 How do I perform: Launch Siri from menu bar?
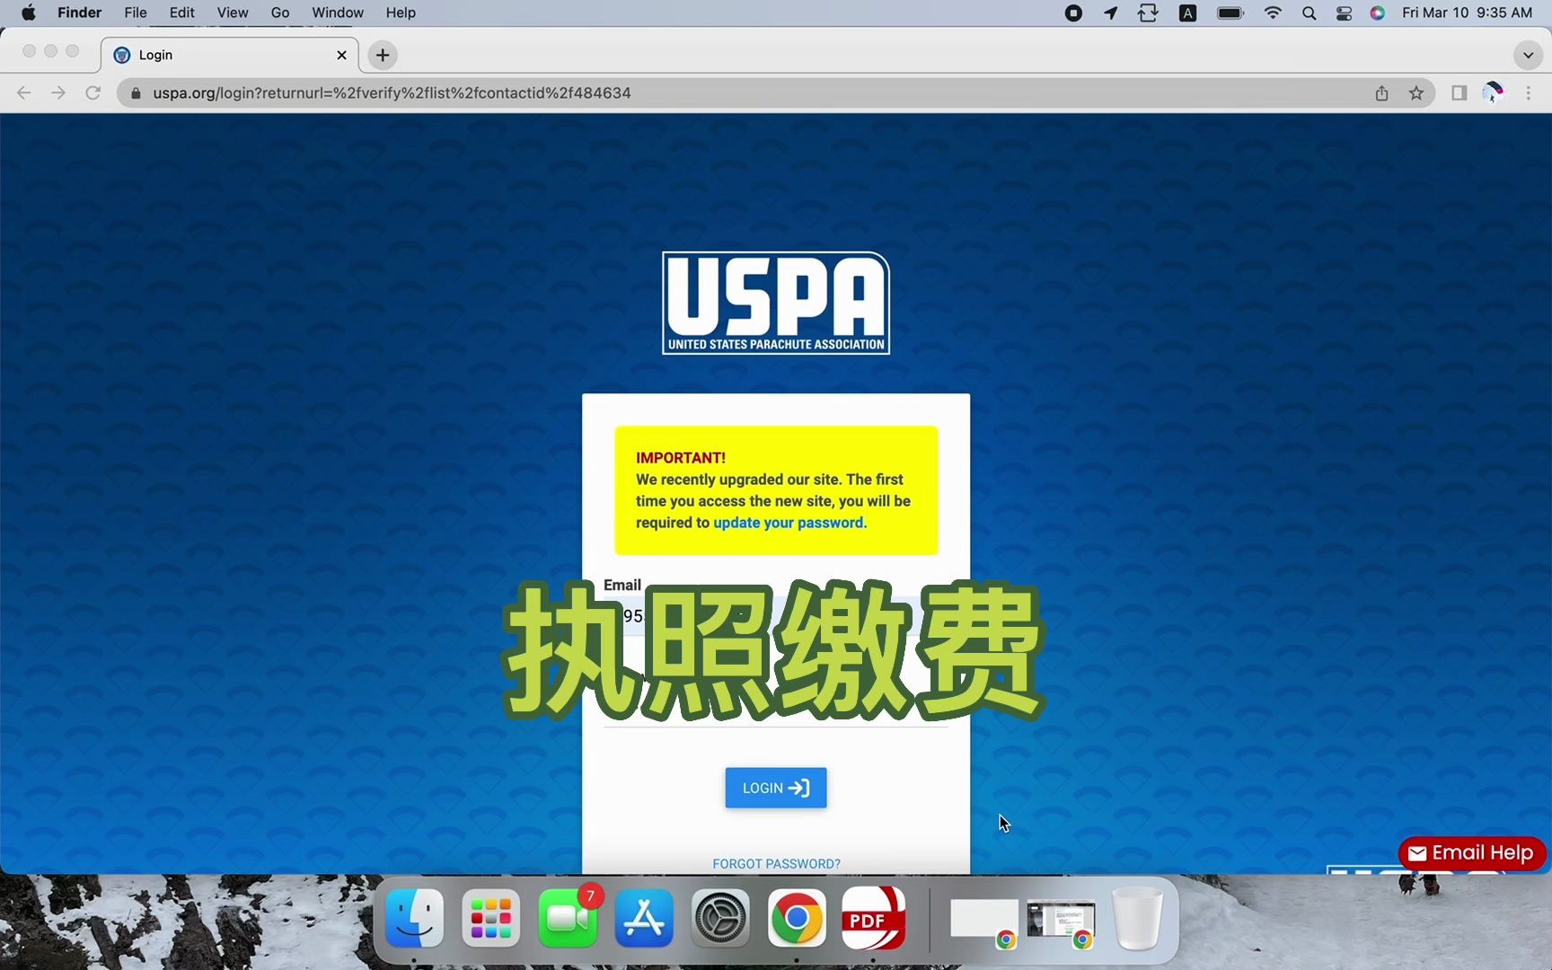tap(1378, 13)
